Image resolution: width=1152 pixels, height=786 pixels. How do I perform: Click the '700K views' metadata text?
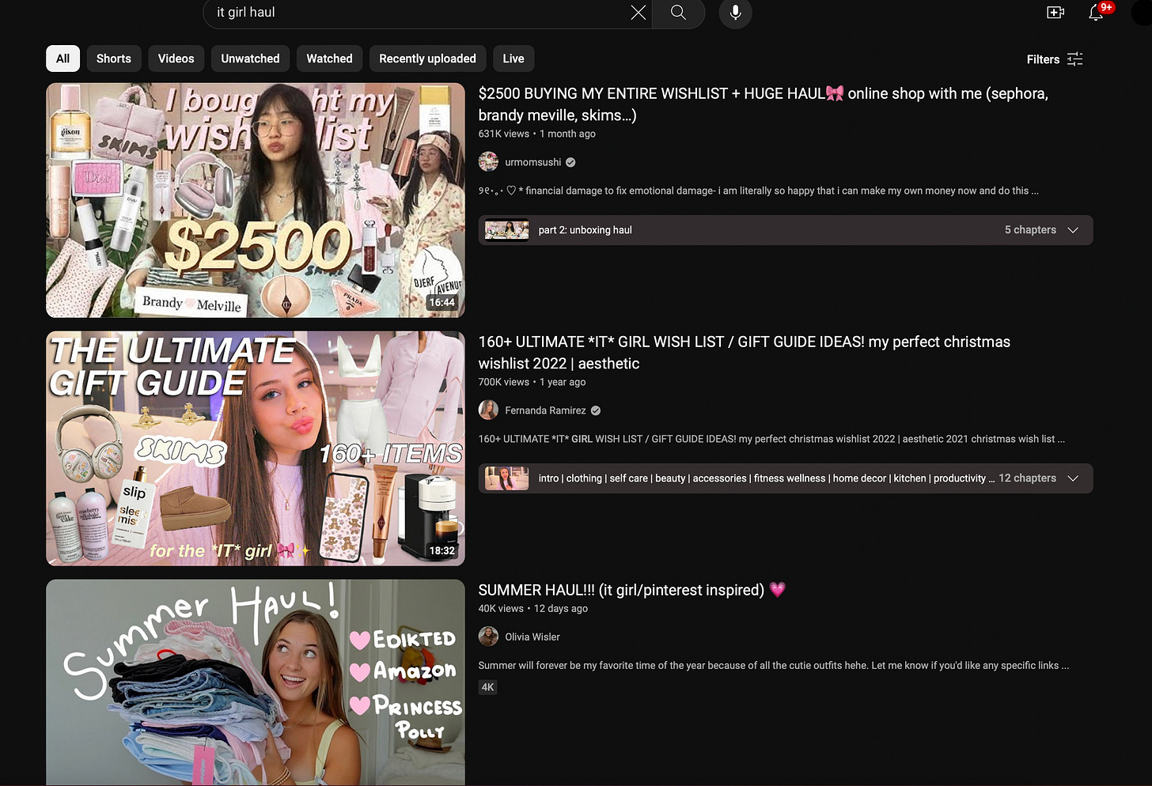(x=503, y=382)
